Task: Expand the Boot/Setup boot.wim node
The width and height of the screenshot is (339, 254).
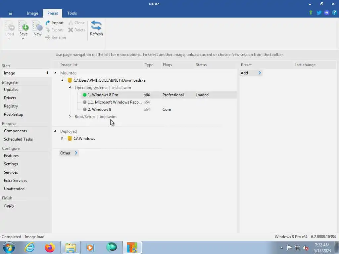Action: [70, 116]
